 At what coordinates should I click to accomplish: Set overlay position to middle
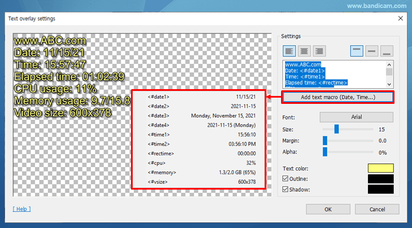click(x=371, y=51)
